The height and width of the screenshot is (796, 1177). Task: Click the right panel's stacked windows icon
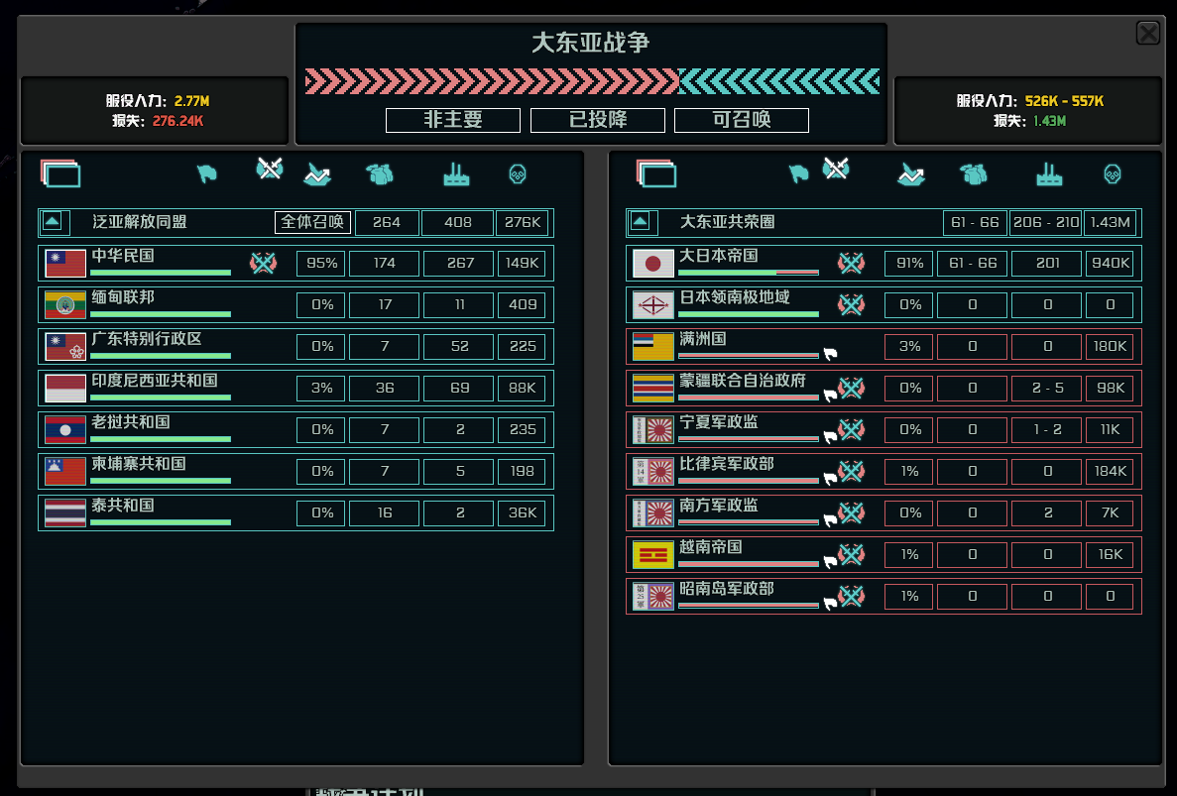click(656, 173)
